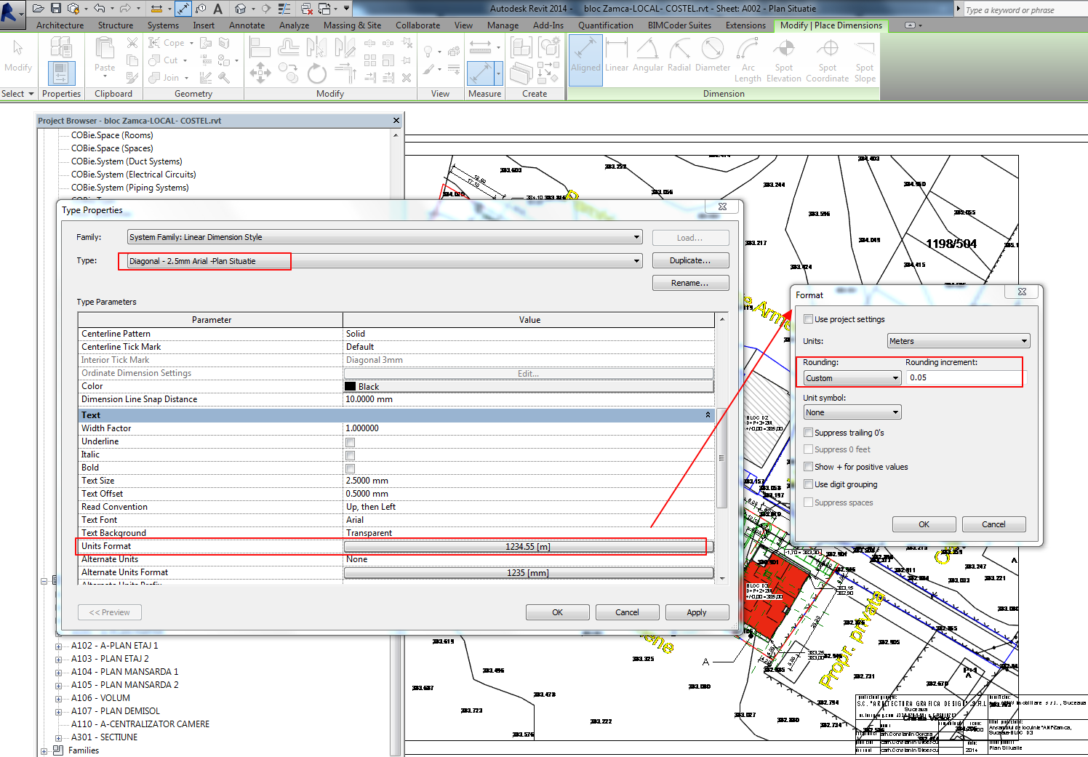Screen dimensions: 1088x757
Task: Enable Use digit grouping checkbox
Action: [x=808, y=484]
